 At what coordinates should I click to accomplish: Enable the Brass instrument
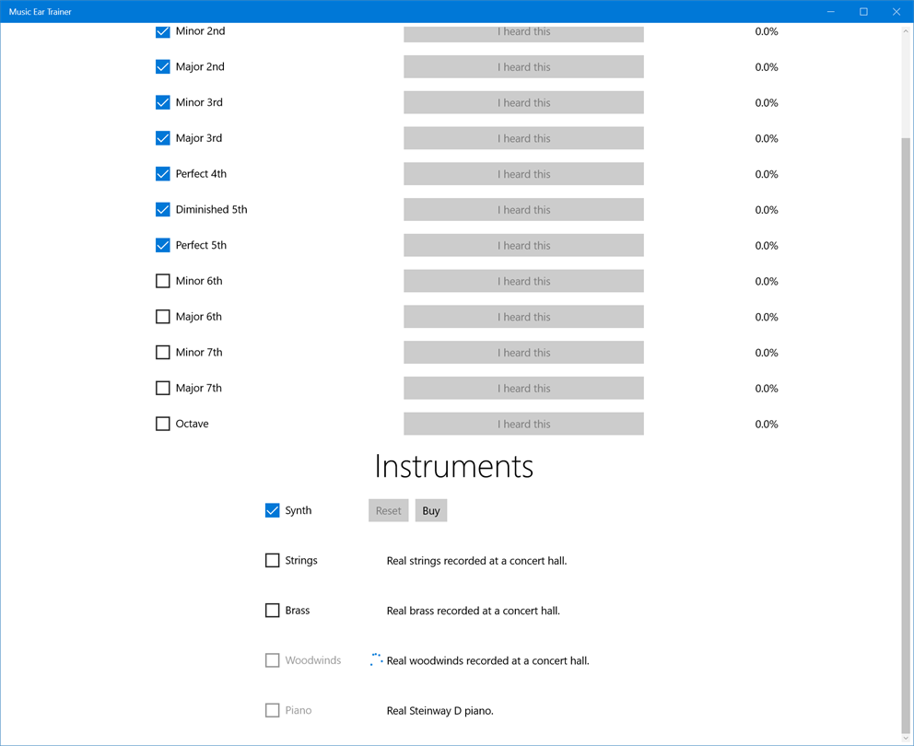coord(273,610)
